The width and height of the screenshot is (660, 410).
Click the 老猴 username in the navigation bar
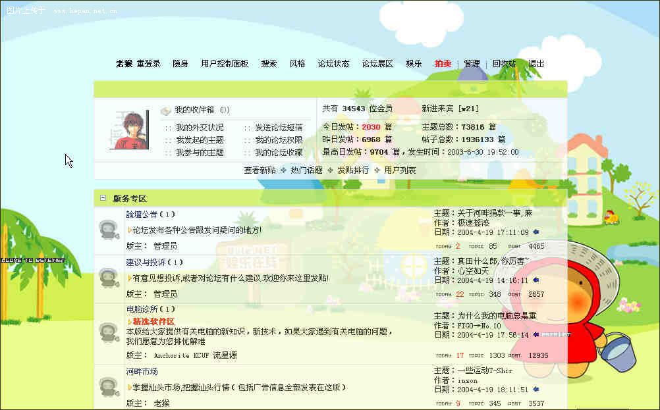124,63
